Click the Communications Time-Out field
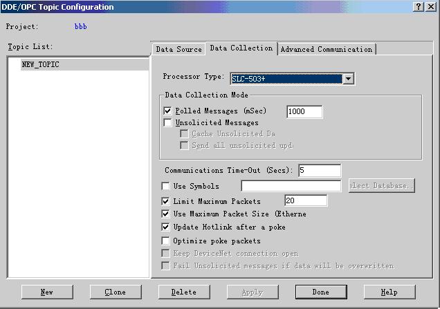The image size is (440, 309). tap(320, 170)
